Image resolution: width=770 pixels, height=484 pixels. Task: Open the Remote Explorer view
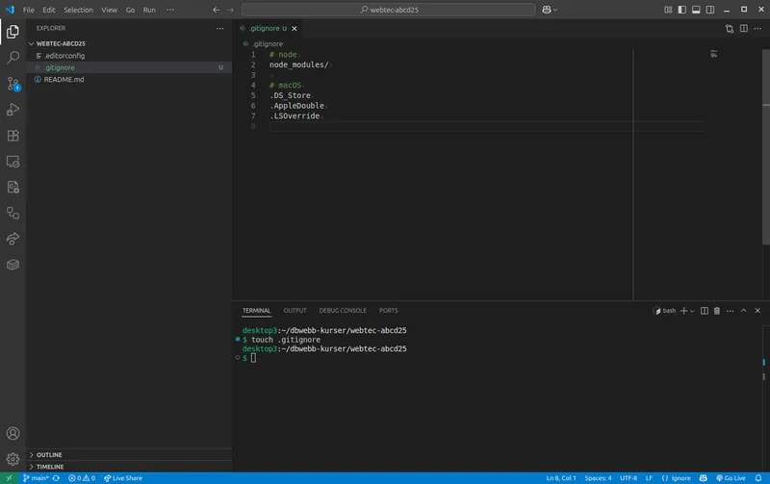tap(13, 162)
